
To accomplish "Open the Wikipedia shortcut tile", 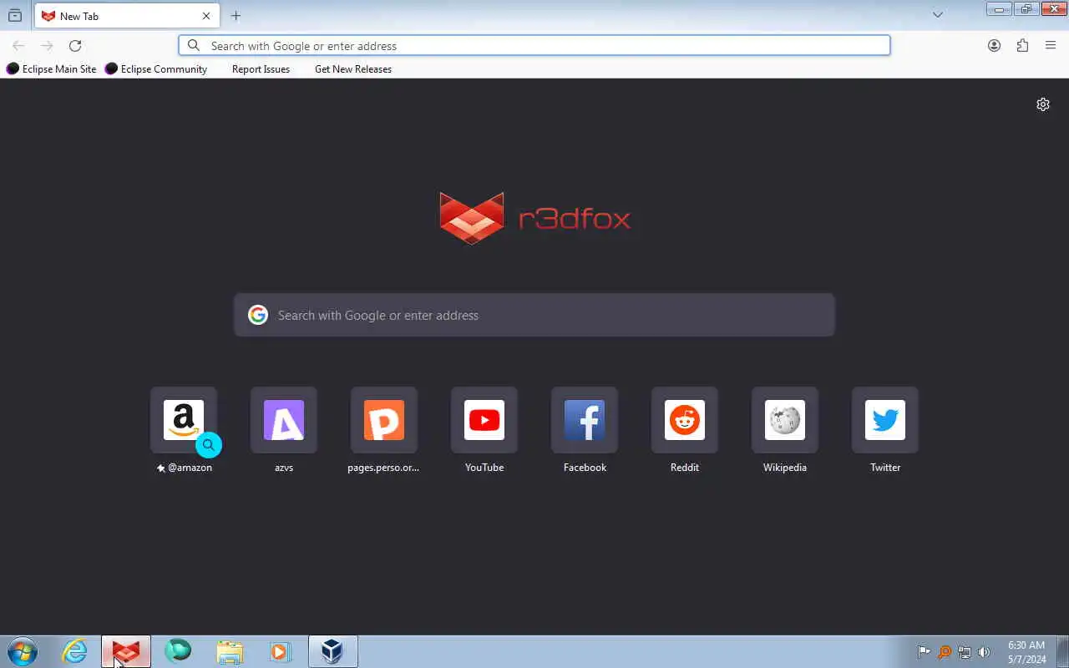I will click(x=785, y=420).
